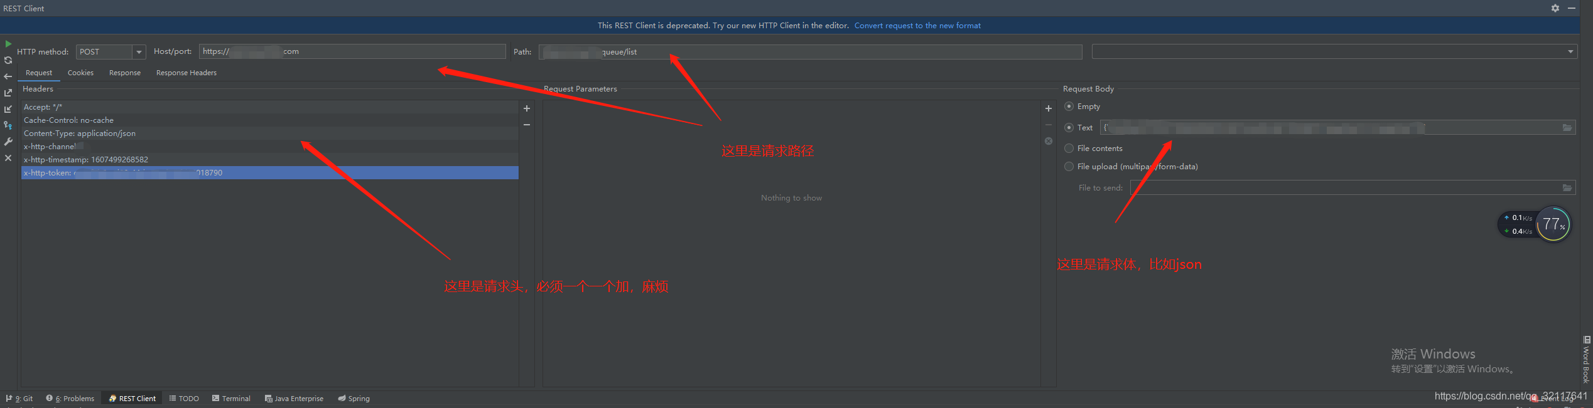This screenshot has width=1593, height=408.
Task: Click the export request icon in the left toolbar
Action: click(x=8, y=93)
